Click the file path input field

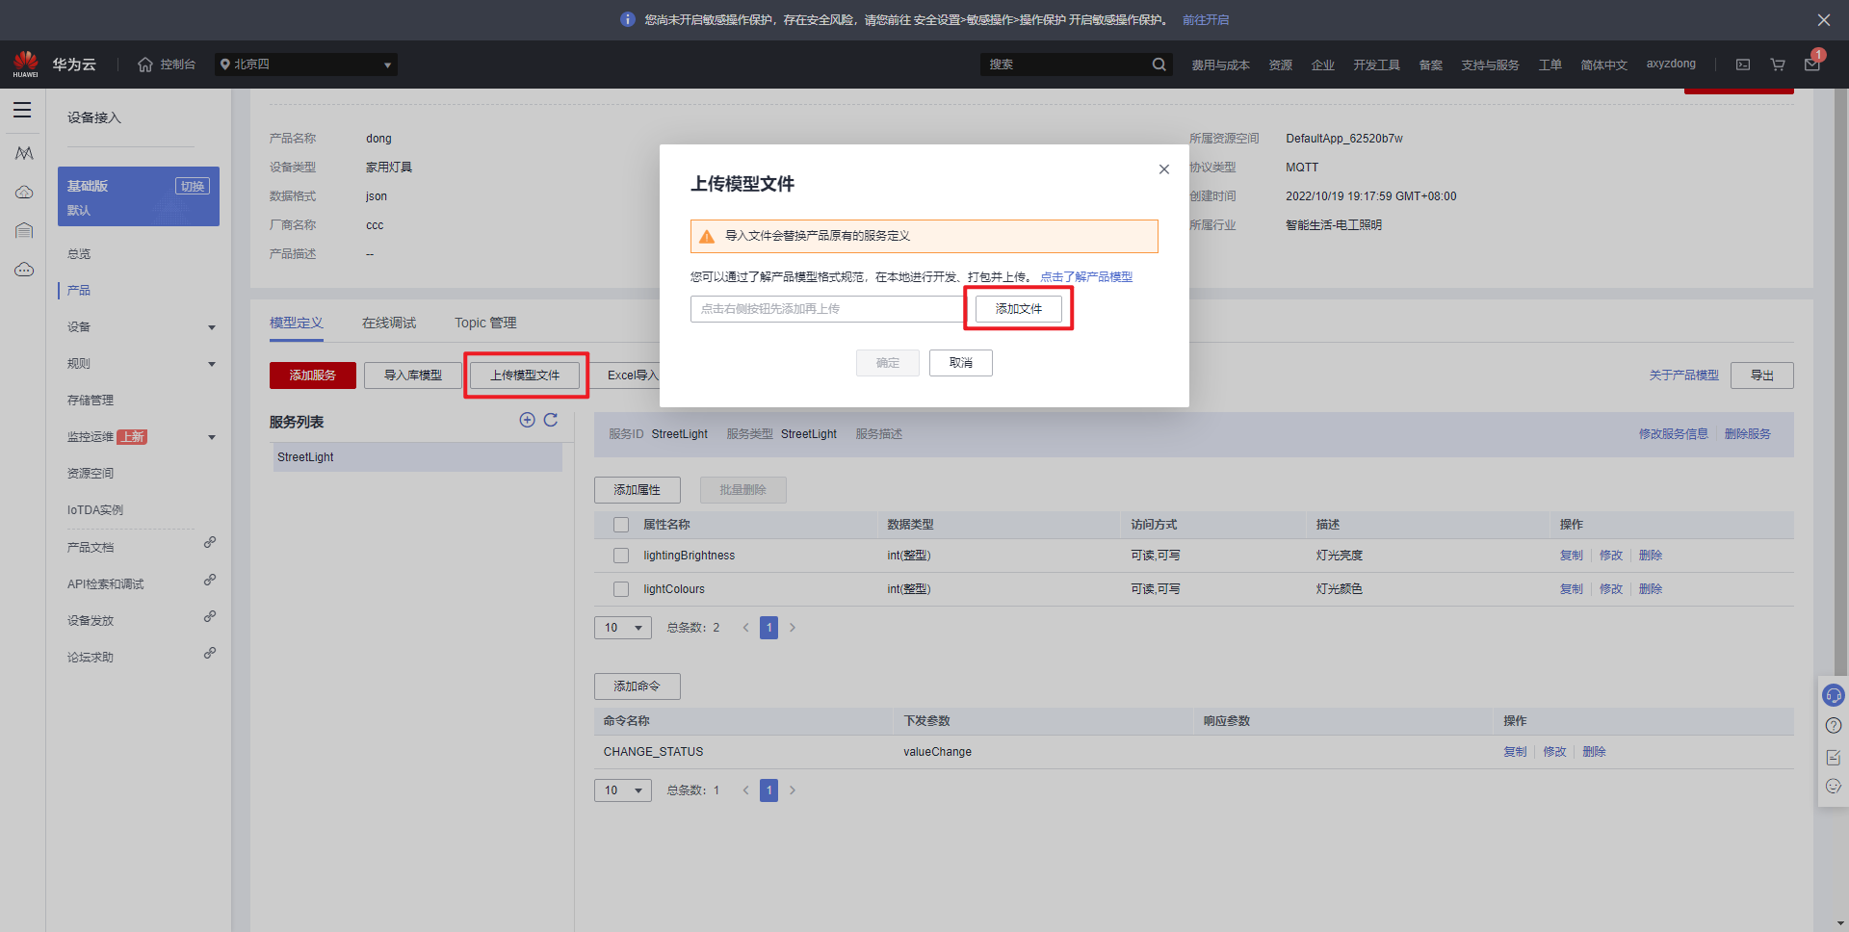(826, 309)
